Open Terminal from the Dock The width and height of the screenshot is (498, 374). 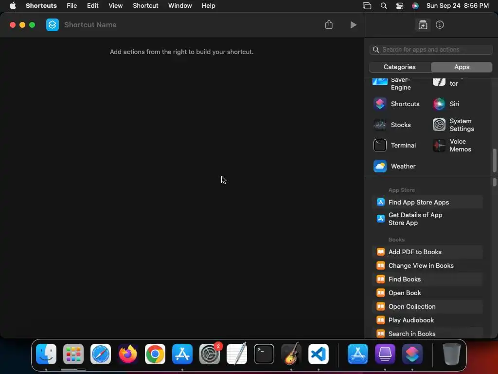[x=264, y=354]
